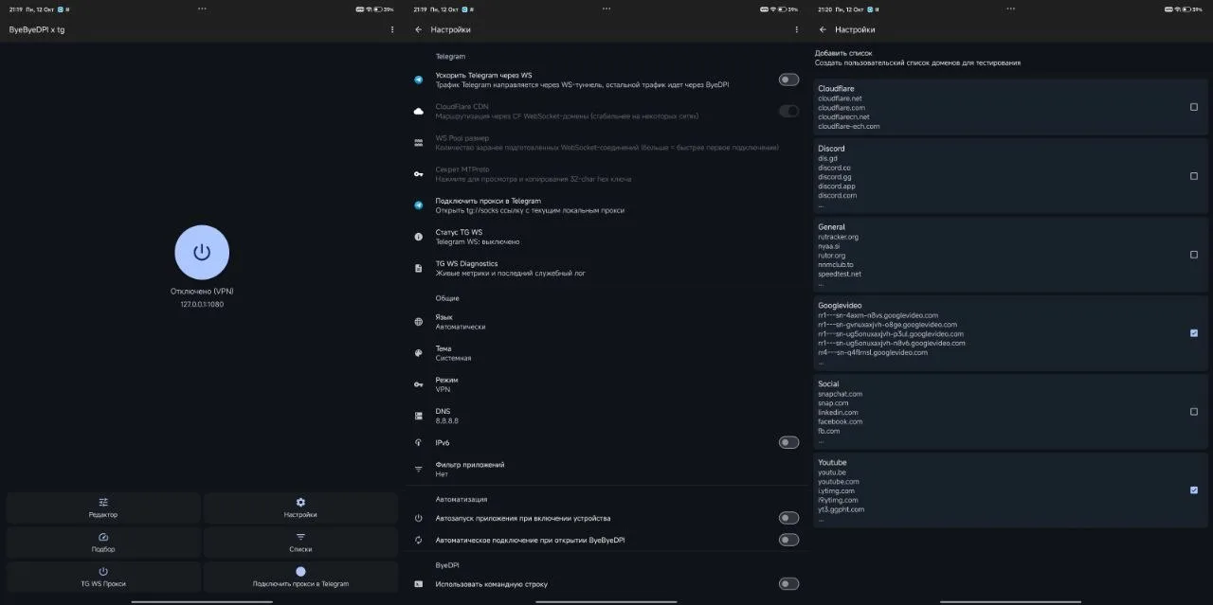Click the 127.0.0.1:1080 address text
Screen dimensions: 1213x605
coord(202,304)
